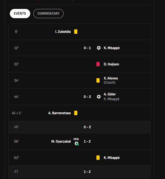The image size is (165, 179).
Task: Open the A. Barrenetxea player link
Action: click(59, 113)
